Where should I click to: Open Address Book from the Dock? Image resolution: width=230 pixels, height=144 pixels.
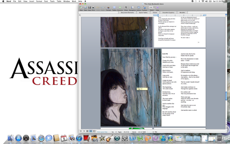57,138
